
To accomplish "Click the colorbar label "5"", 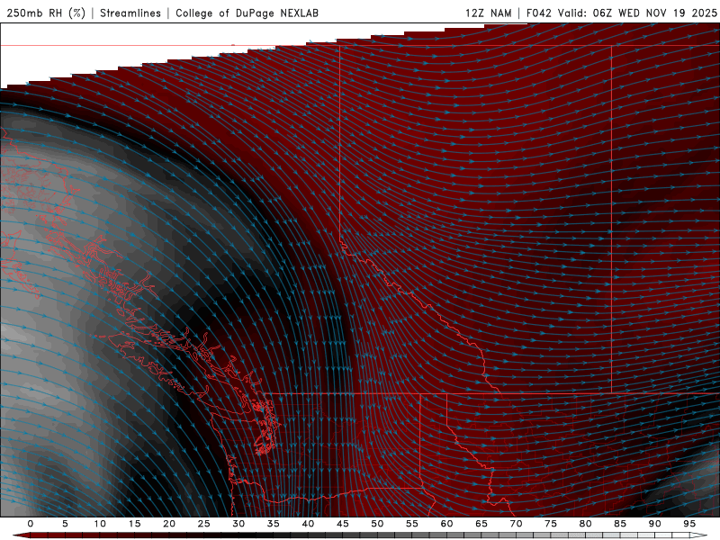I will pos(65,524).
